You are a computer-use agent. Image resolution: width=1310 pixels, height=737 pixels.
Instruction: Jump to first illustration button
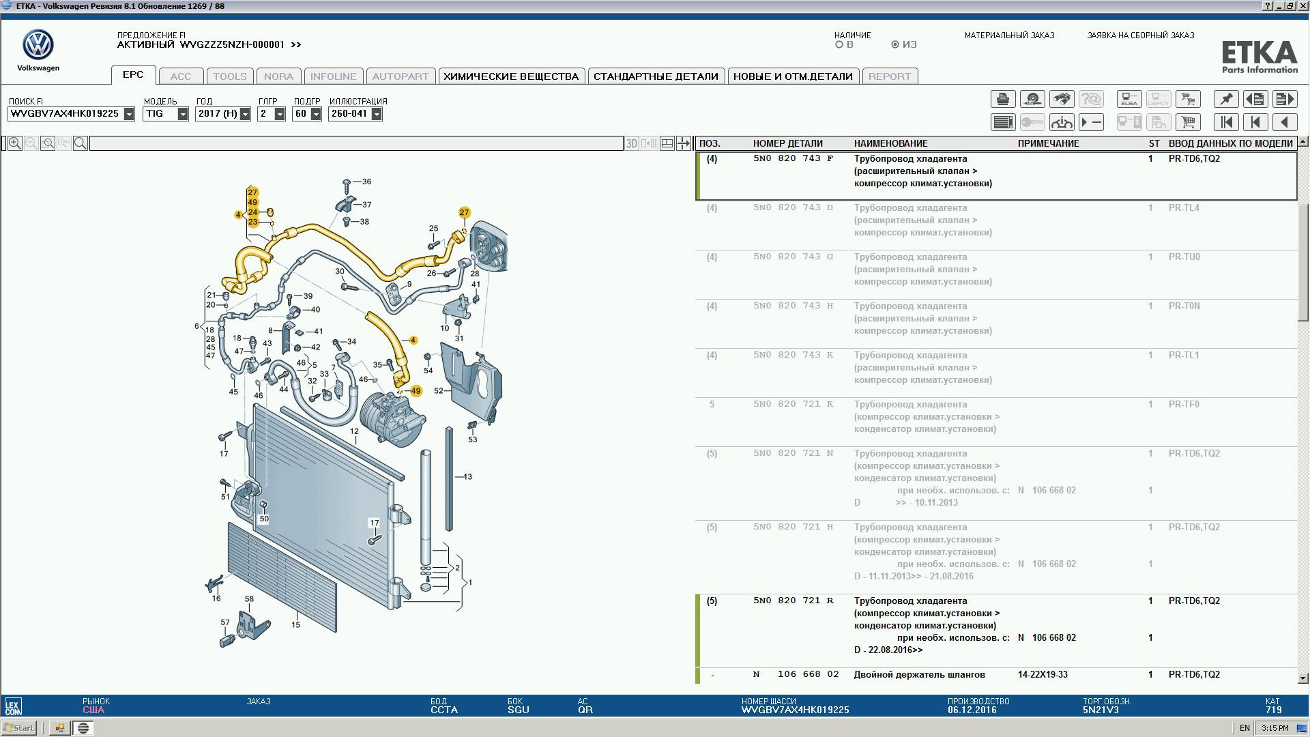(x=1226, y=122)
